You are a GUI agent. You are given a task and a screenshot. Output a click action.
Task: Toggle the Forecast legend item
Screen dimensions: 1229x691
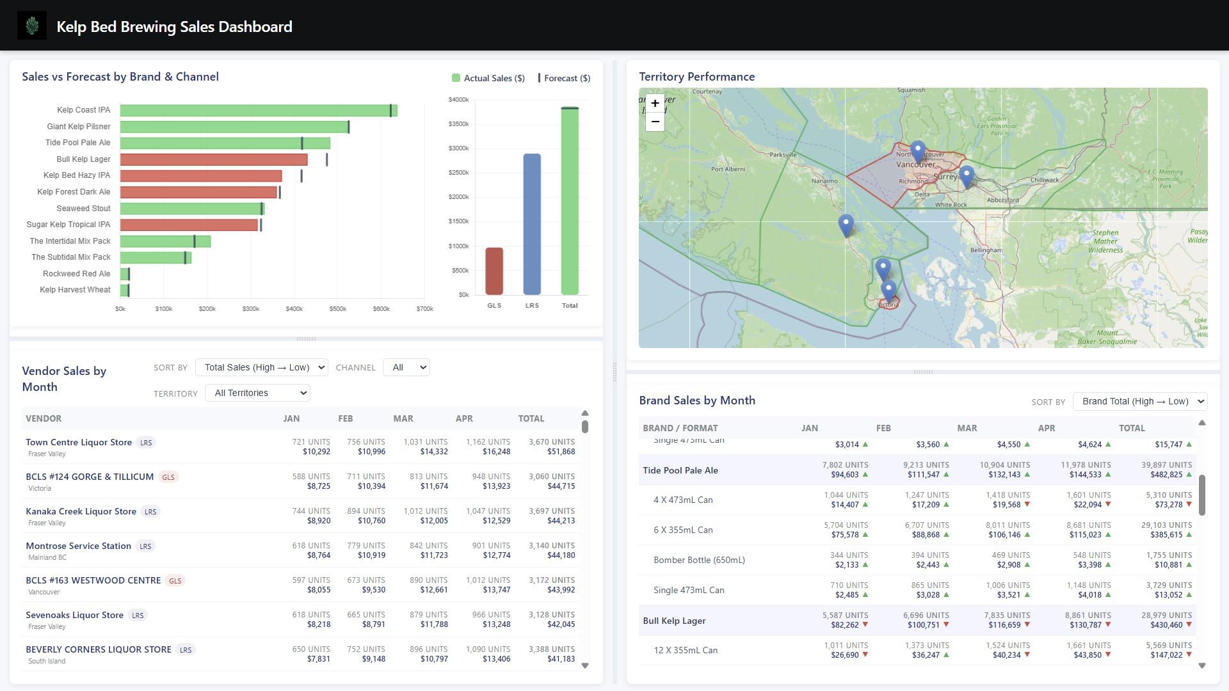tap(566, 77)
